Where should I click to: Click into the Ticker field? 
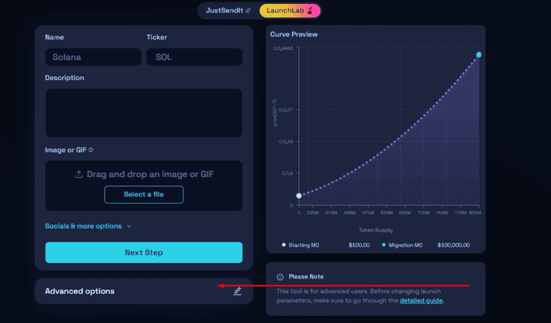point(194,57)
